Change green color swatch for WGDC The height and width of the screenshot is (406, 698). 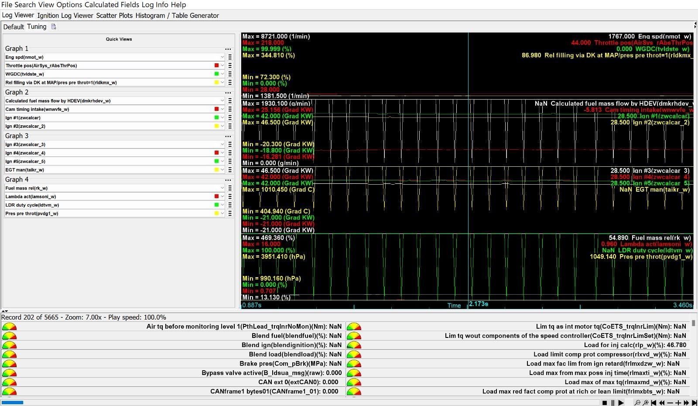pos(216,74)
